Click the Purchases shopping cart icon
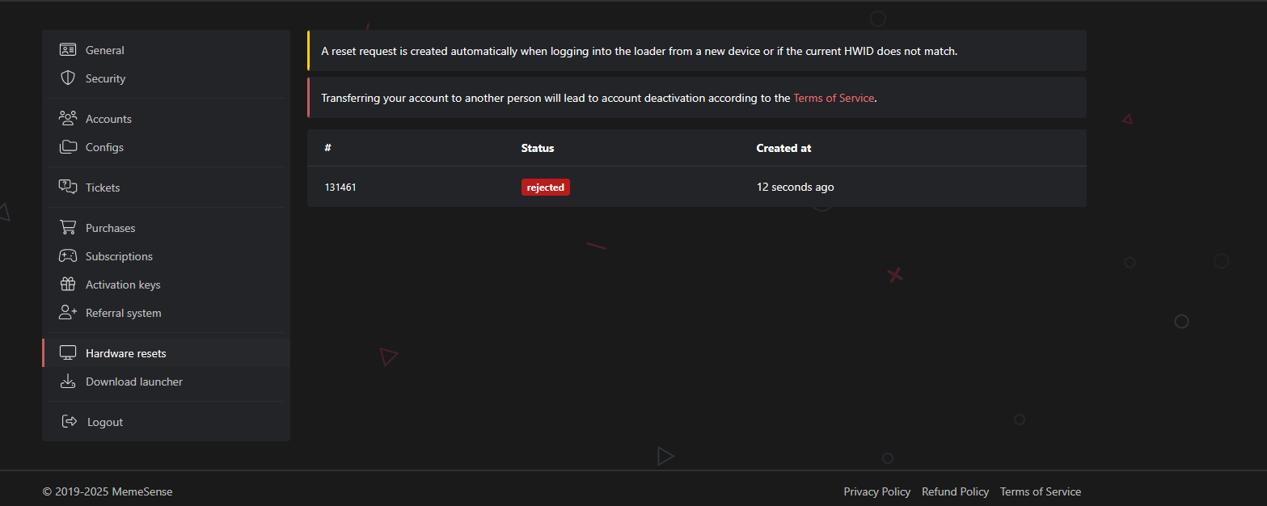1267x506 pixels. [x=68, y=228]
